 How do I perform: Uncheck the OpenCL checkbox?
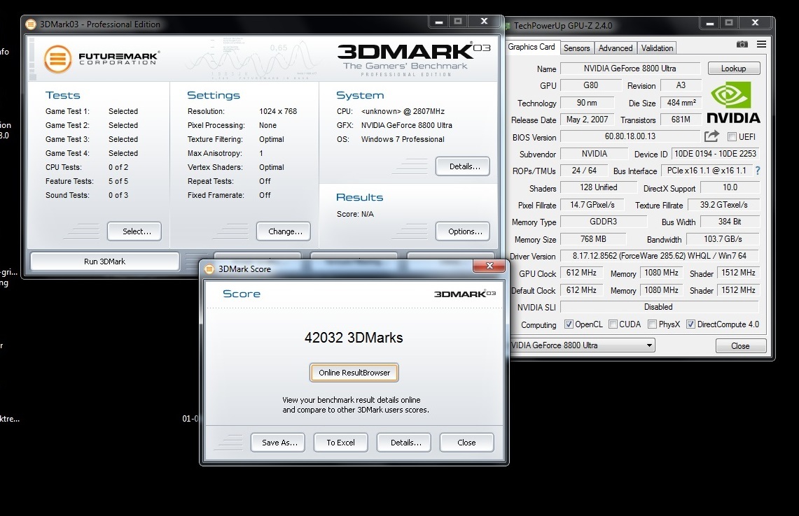pyautogui.click(x=569, y=324)
